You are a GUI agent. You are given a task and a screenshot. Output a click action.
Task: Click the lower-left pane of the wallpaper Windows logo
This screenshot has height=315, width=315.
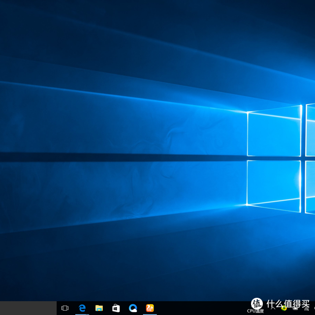(274, 184)
